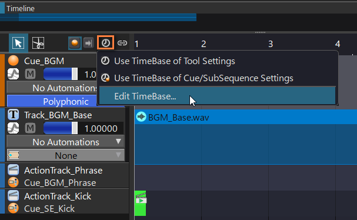The height and width of the screenshot is (220, 357).
Task: Expand No Automations dropdown on Track_BGM_Base
Action: (x=66, y=142)
